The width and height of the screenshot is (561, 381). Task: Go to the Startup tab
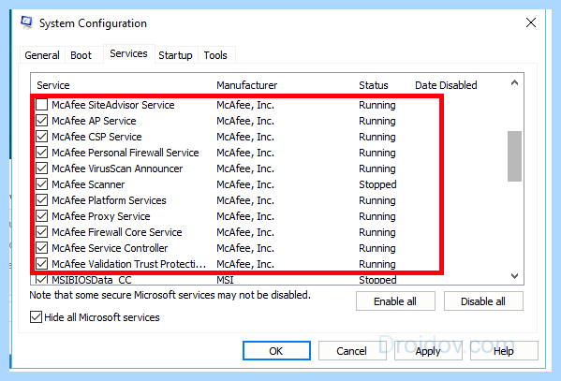click(176, 55)
